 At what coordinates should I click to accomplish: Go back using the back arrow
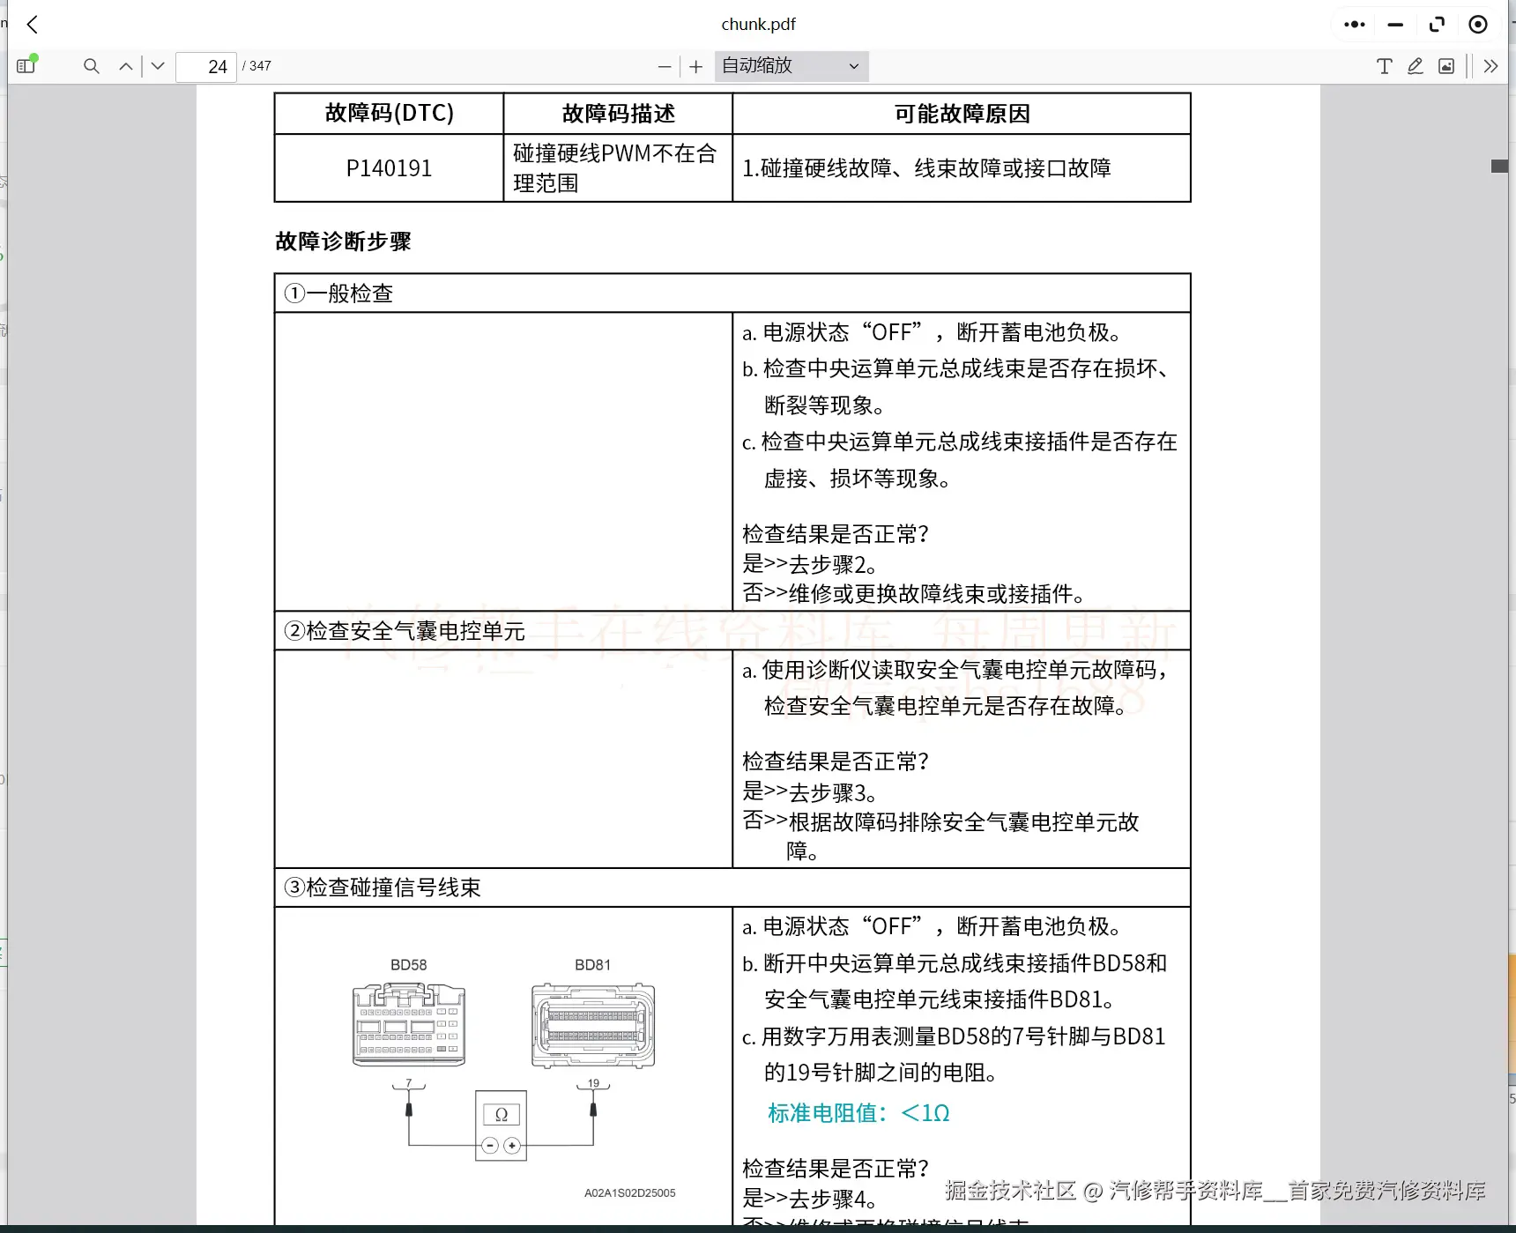tap(33, 25)
